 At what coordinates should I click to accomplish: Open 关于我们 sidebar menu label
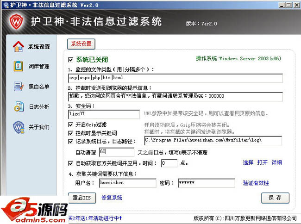(39, 127)
